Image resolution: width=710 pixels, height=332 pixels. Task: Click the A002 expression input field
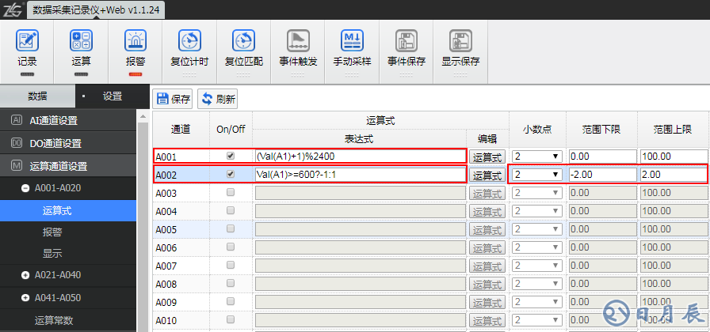point(360,175)
